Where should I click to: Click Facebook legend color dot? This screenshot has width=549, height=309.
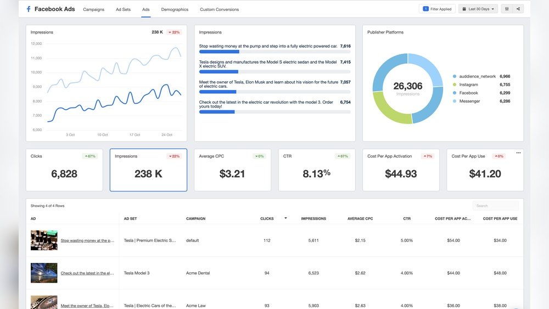pos(455,93)
